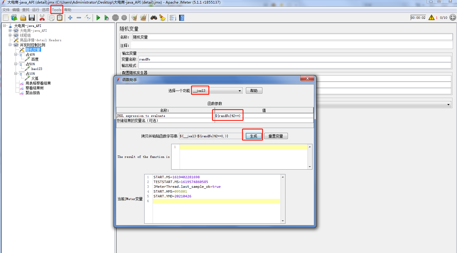Click the grey Stop sign icon
This screenshot has width=457, height=253.
[115, 18]
